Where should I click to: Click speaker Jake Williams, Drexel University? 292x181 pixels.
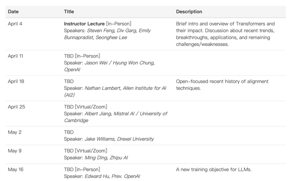(x=119, y=139)
